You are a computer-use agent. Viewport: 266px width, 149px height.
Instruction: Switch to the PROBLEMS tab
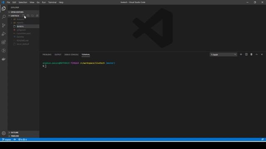click(47, 55)
